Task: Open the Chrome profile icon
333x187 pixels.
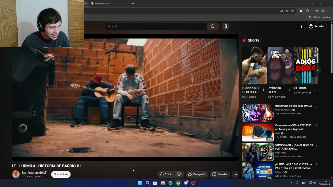Action: click(x=323, y=11)
